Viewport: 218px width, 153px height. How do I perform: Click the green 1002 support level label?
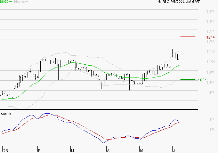[x=202, y=80]
